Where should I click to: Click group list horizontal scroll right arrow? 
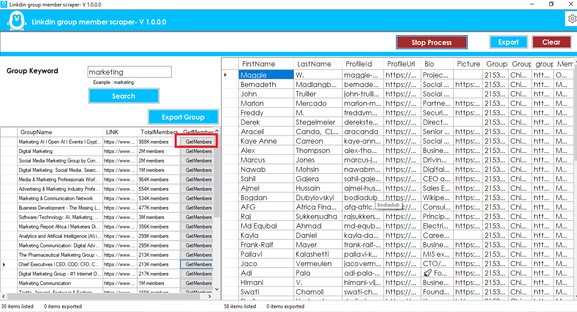[209, 296]
